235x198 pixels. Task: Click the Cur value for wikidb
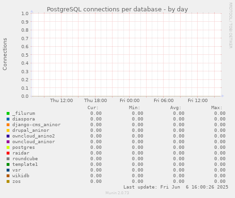(96, 176)
